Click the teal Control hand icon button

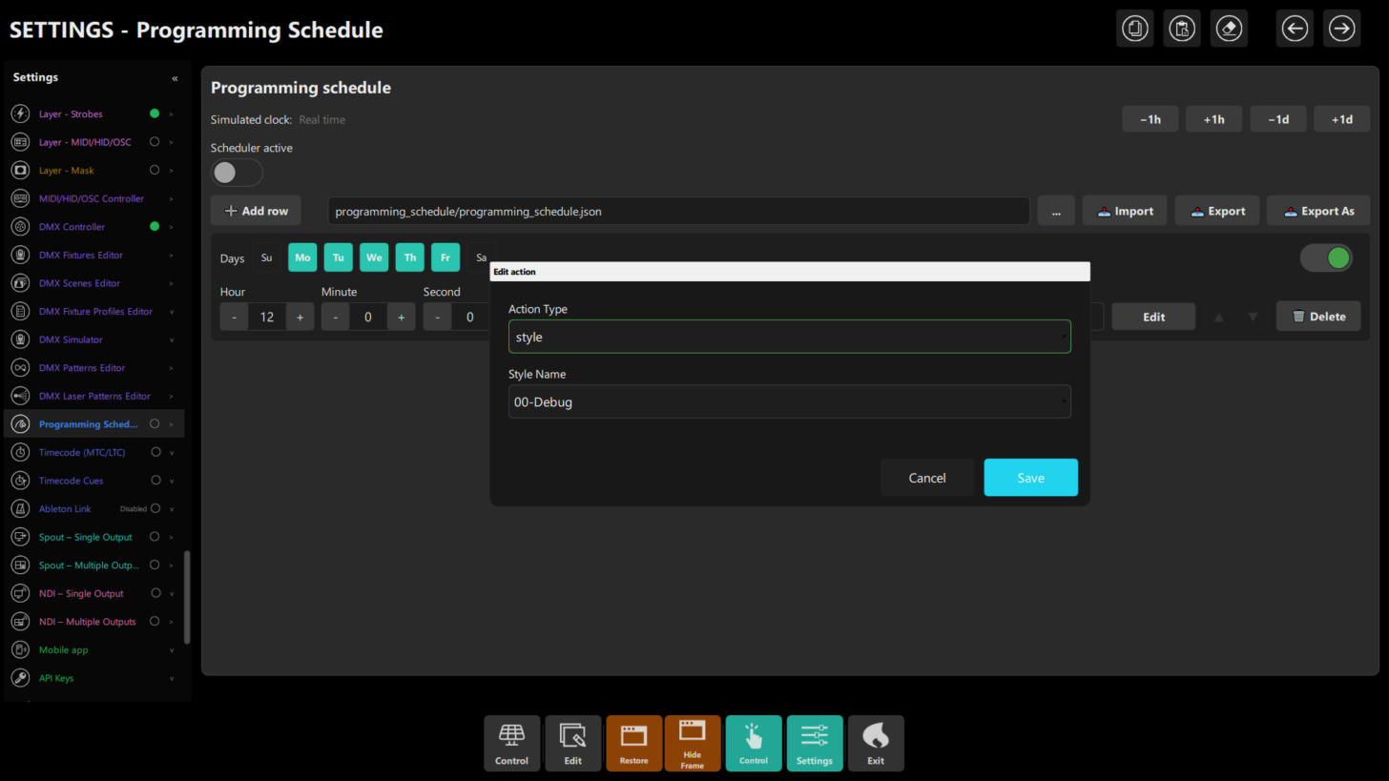pos(754,744)
